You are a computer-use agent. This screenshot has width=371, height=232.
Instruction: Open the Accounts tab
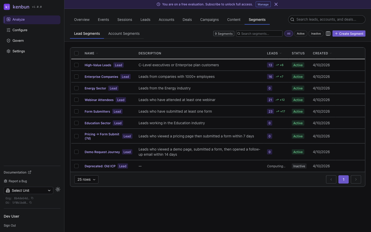(x=166, y=20)
